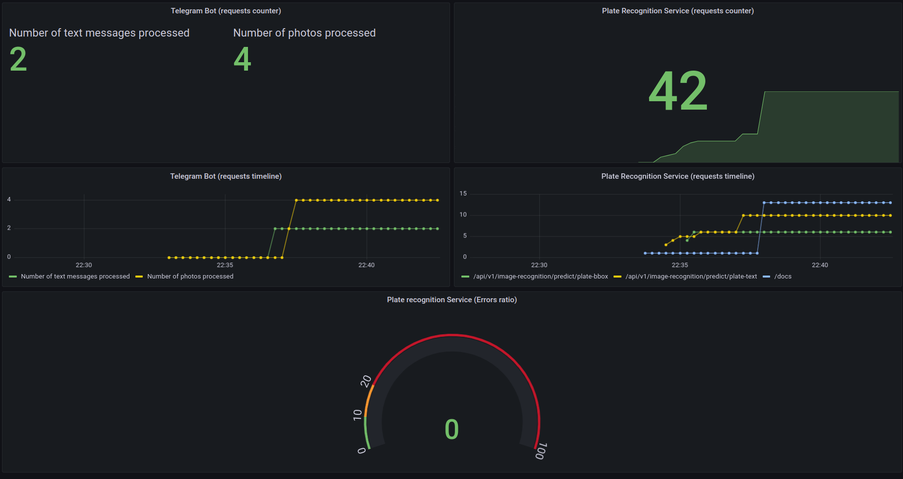The image size is (903, 479).
Task: Click green color swatch for plate-bbox legend
Action: [x=465, y=277]
